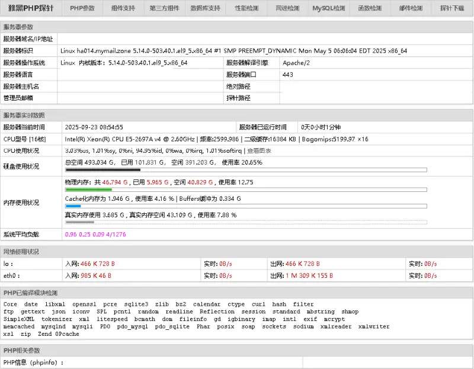Image resolution: width=474 pixels, height=369 pixels.
Task: Open the 函数检测 tab
Action: [x=370, y=8]
